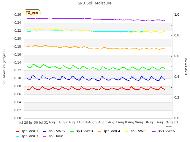Click the cyan sp3_VWC7 legend swatch

17,137
